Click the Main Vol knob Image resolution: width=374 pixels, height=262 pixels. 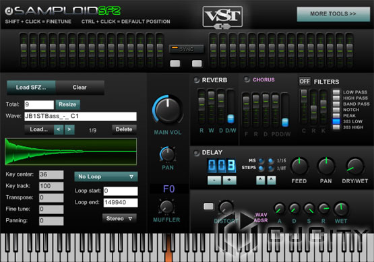tap(168, 110)
